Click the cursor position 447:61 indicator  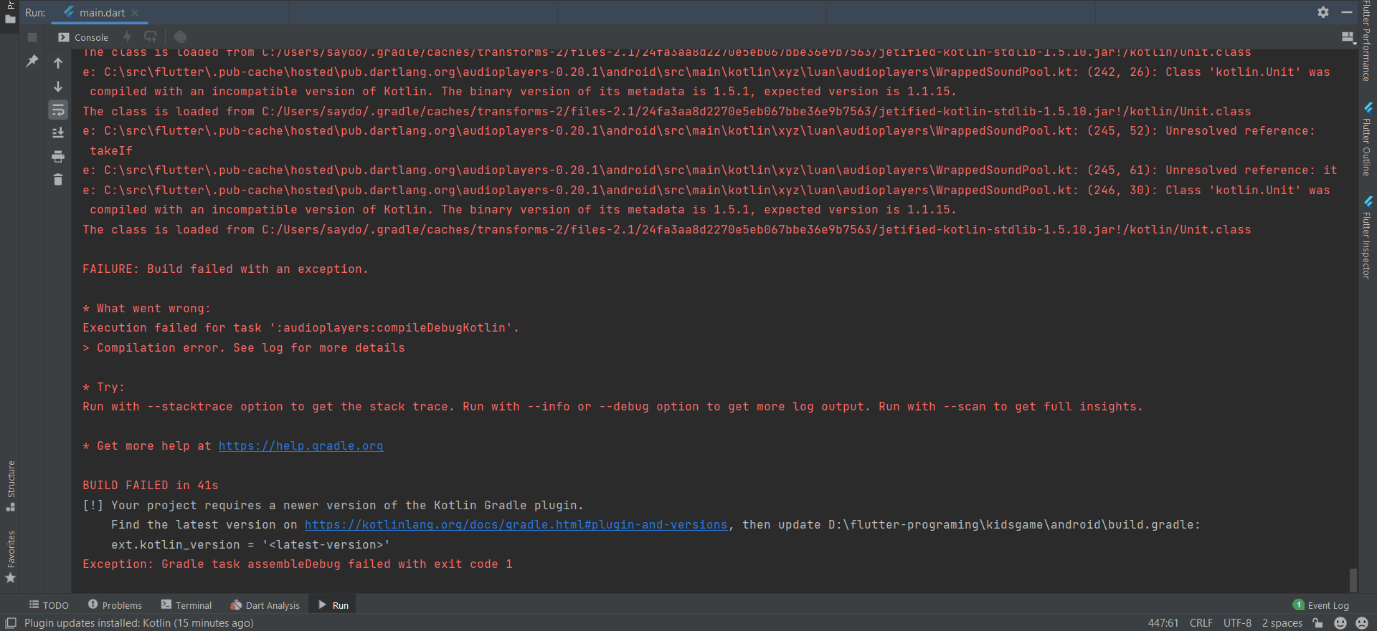coord(1163,623)
